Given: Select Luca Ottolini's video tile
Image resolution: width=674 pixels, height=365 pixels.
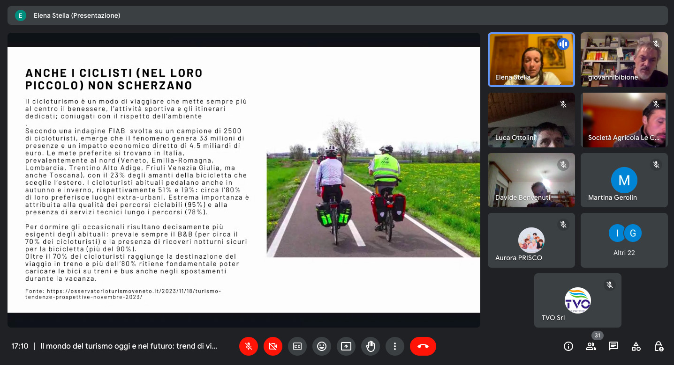Looking at the screenshot, I should (x=531, y=120).
